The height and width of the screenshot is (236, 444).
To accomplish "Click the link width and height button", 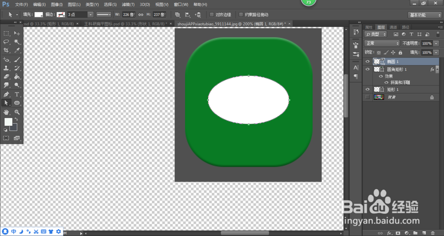I will tap(141, 15).
